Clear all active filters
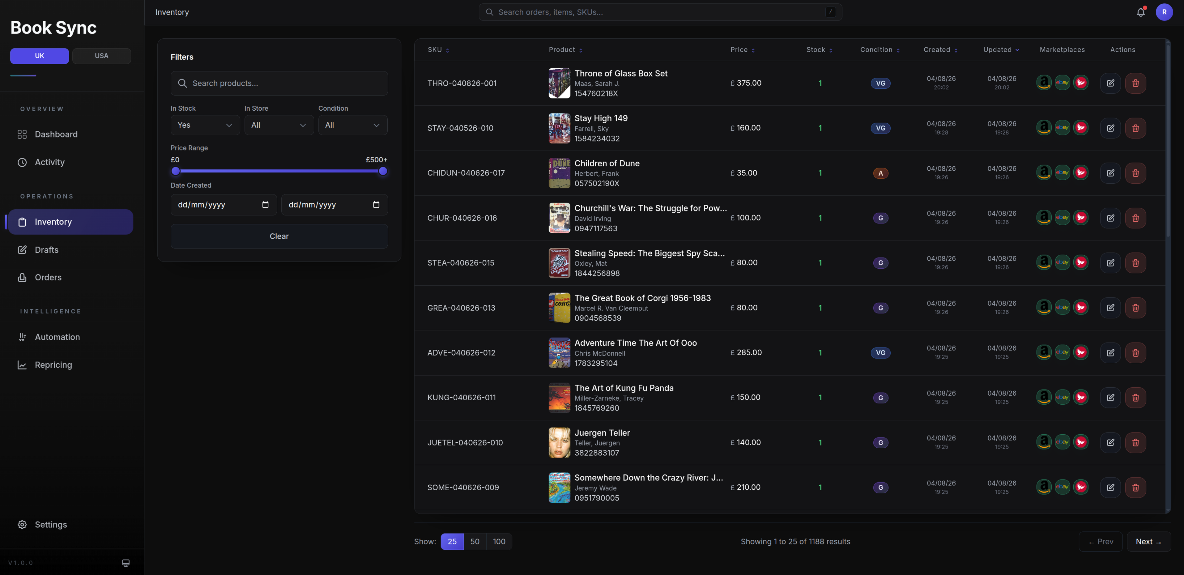The width and height of the screenshot is (1184, 575). (x=279, y=236)
